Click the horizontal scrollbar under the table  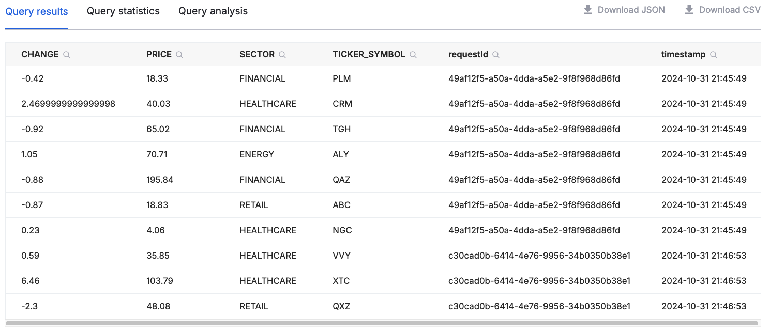pyautogui.click(x=382, y=323)
